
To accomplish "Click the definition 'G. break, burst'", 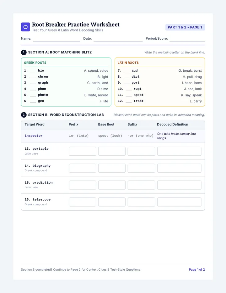I will point(190,71).
